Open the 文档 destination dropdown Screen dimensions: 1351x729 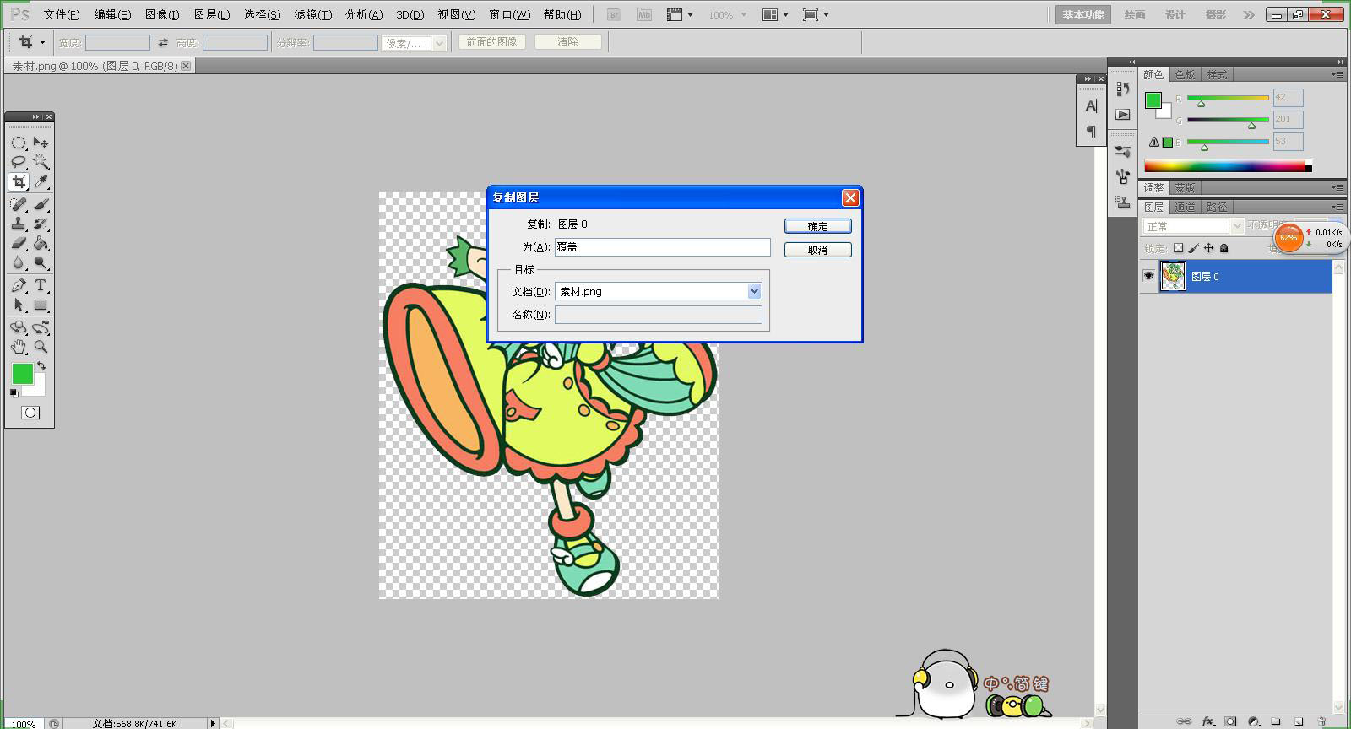754,291
